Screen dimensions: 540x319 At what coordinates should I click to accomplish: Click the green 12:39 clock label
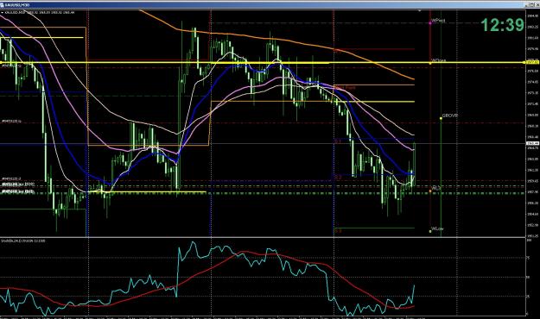pos(503,25)
